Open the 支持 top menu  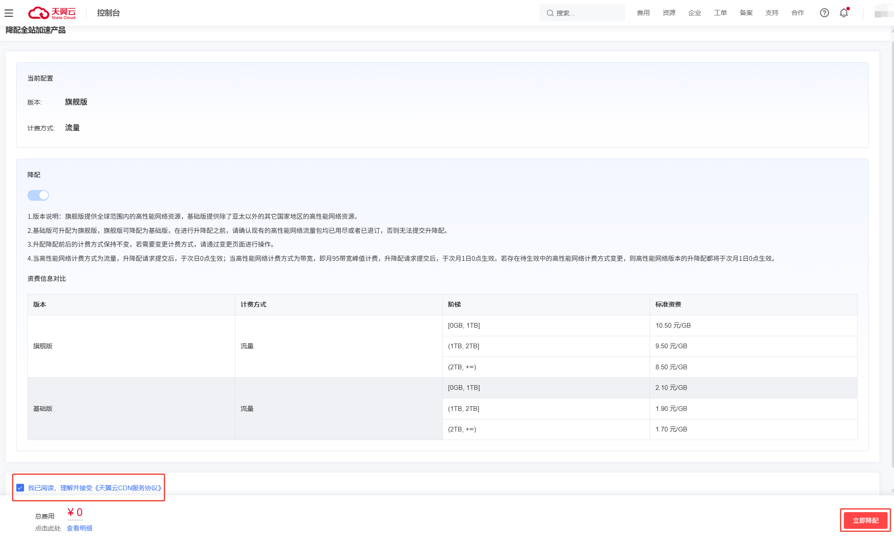click(x=772, y=13)
